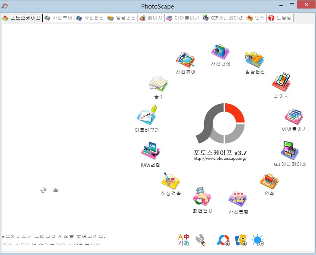Switch to the 일괄편집 tab
The image size is (316, 255).
(122, 18)
